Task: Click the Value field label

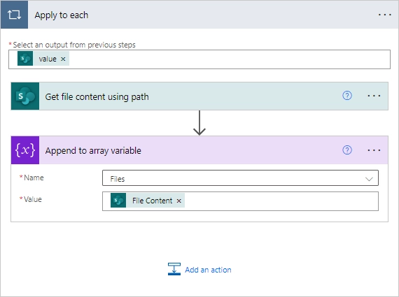Action: (33, 199)
